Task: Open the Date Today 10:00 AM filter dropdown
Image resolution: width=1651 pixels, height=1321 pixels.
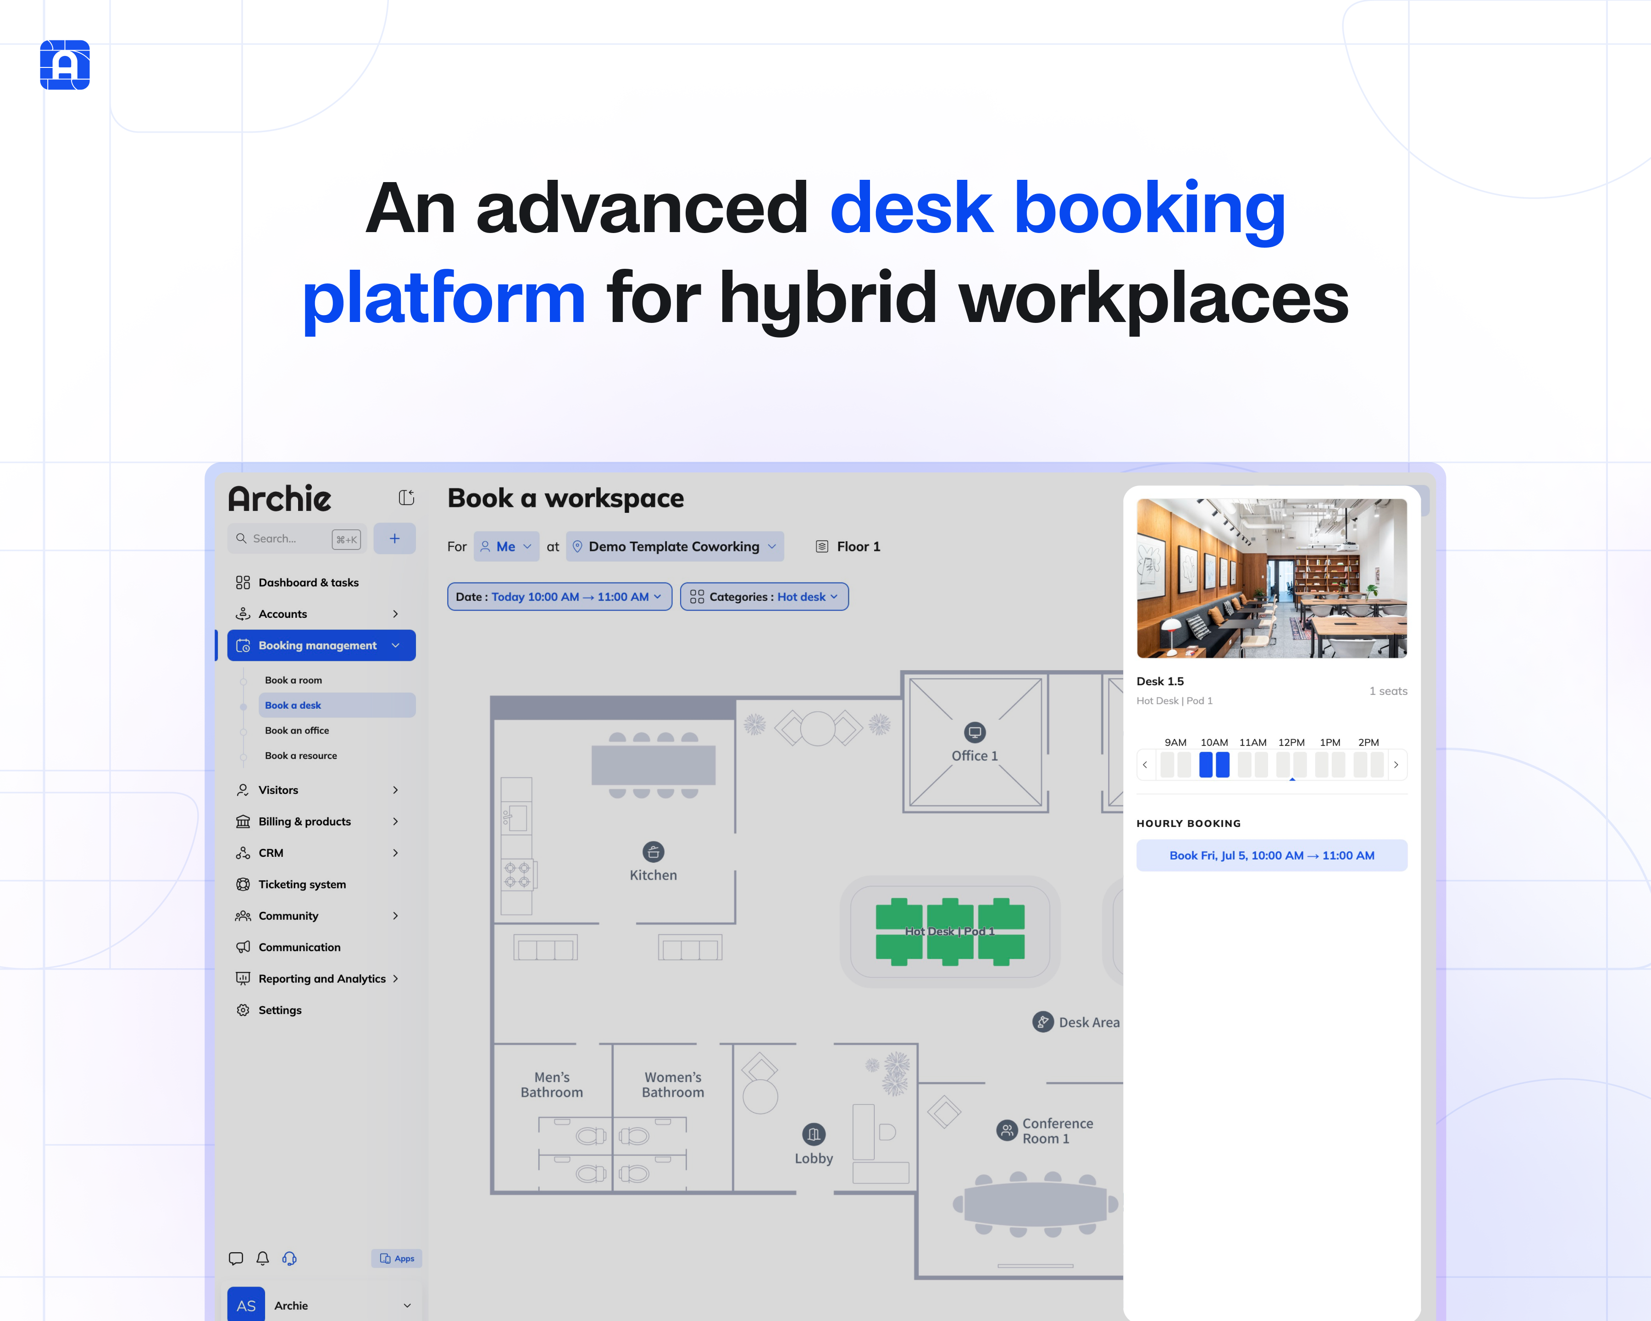Action: click(559, 597)
